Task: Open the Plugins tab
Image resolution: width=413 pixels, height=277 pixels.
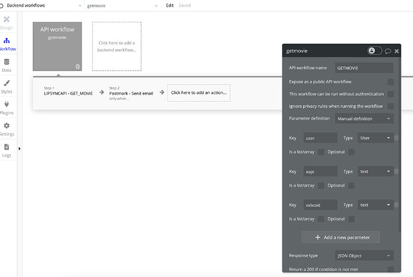Action: click(x=7, y=108)
